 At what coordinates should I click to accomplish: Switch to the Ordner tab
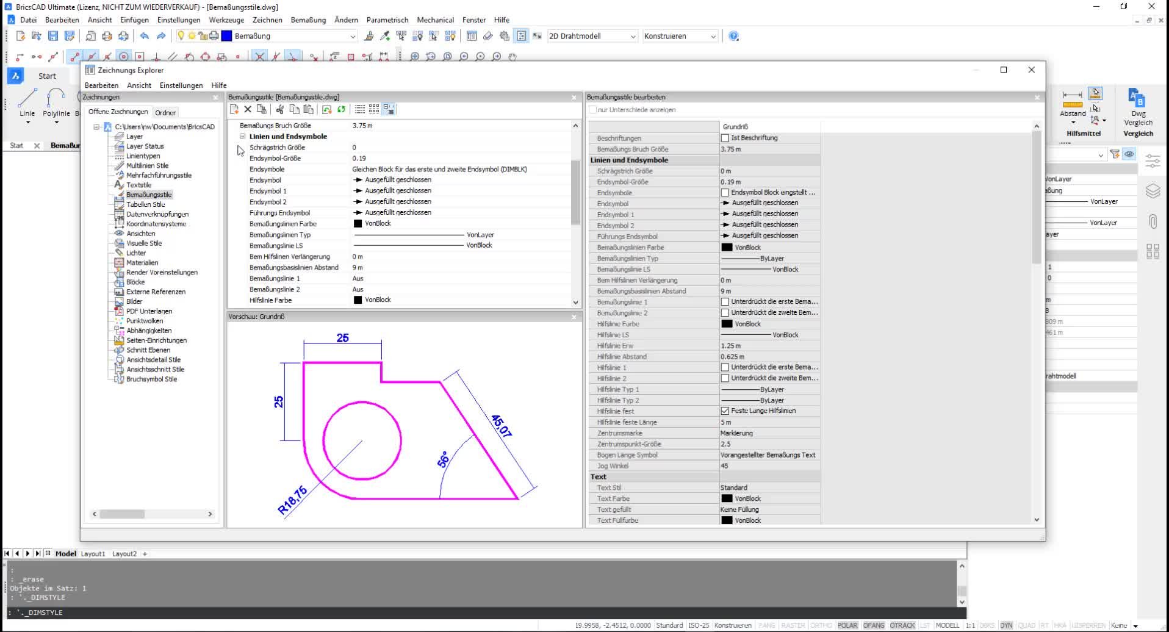tap(165, 112)
